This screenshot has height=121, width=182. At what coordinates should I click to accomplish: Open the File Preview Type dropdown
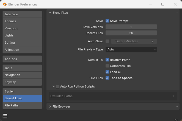click(131, 49)
